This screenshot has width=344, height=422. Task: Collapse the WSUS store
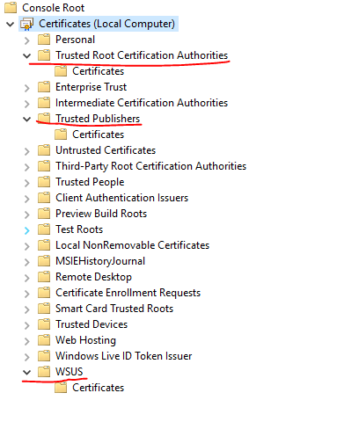[27, 372]
